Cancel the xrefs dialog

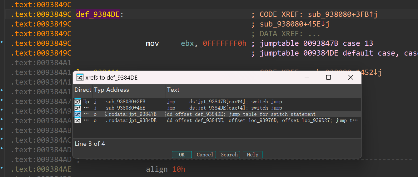pos(205,155)
